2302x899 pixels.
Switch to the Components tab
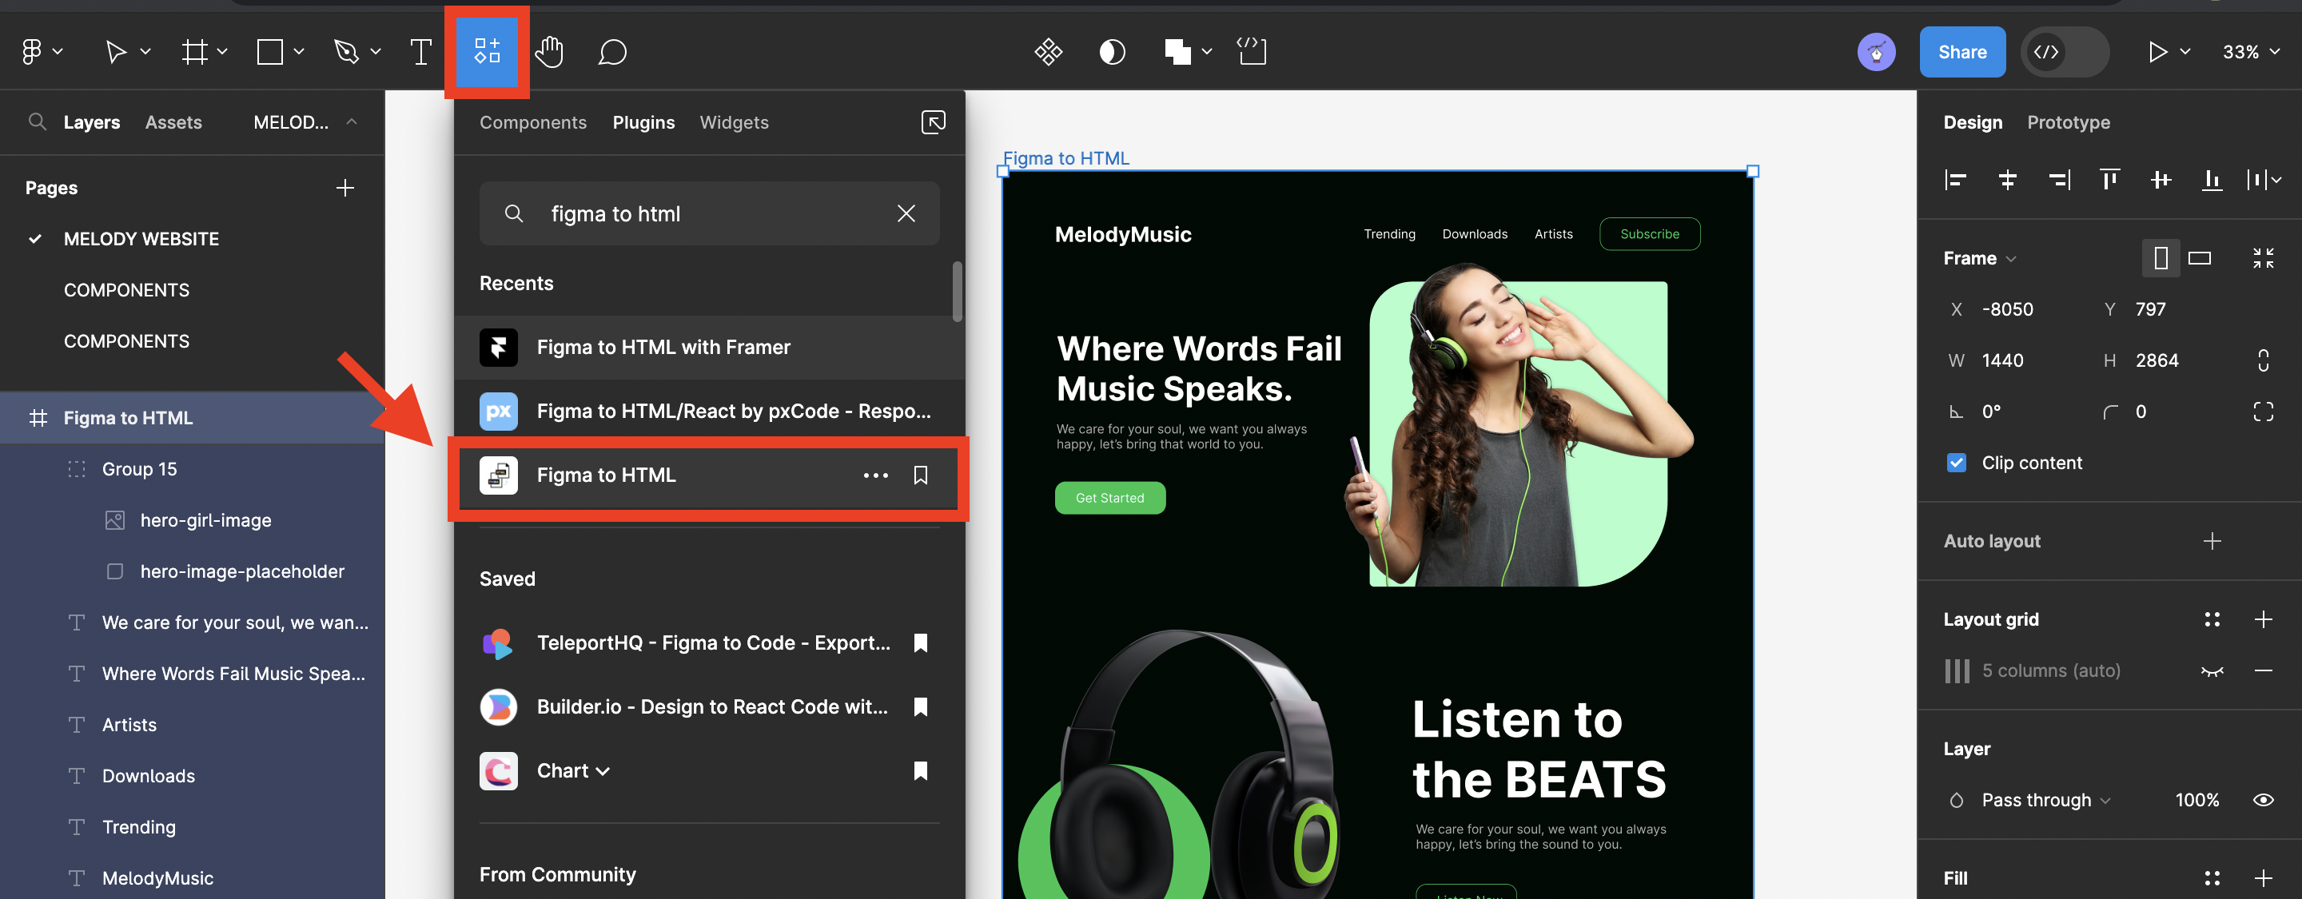click(532, 122)
